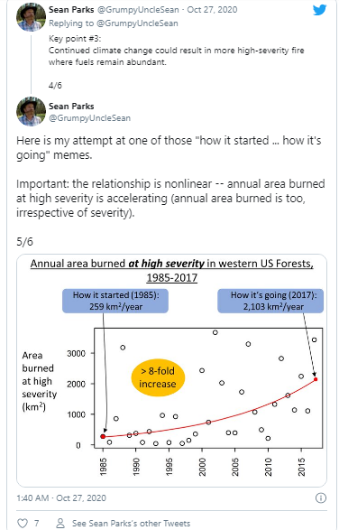Click the Key point #3 reply text

[x=176, y=51]
